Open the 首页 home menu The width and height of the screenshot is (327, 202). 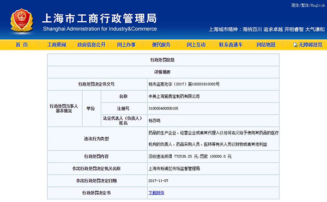[22, 45]
